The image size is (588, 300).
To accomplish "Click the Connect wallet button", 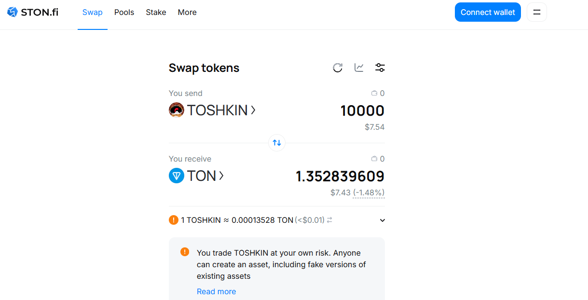I will pos(488,12).
